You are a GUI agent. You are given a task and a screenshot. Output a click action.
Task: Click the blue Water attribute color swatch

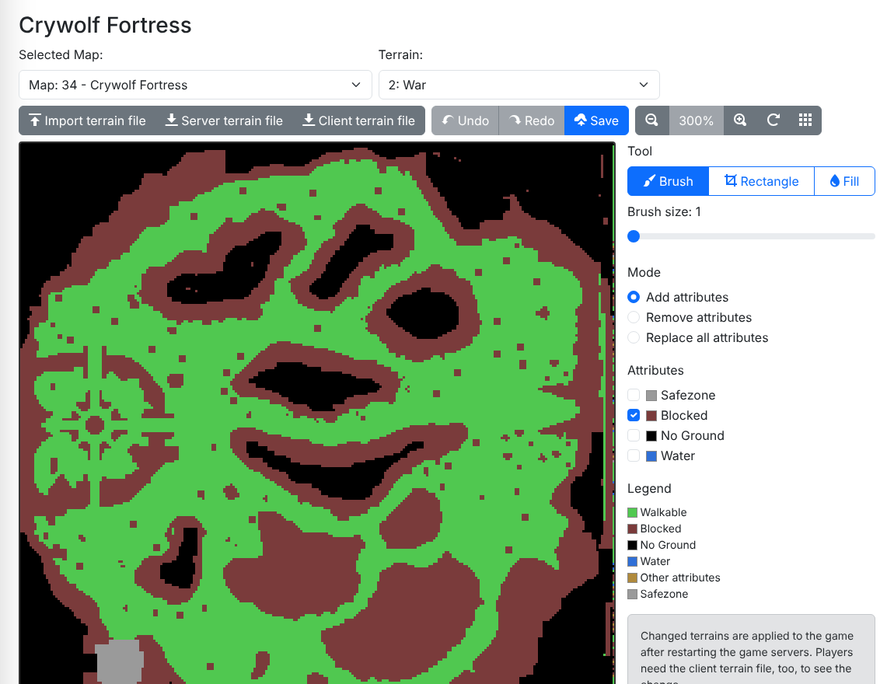651,456
